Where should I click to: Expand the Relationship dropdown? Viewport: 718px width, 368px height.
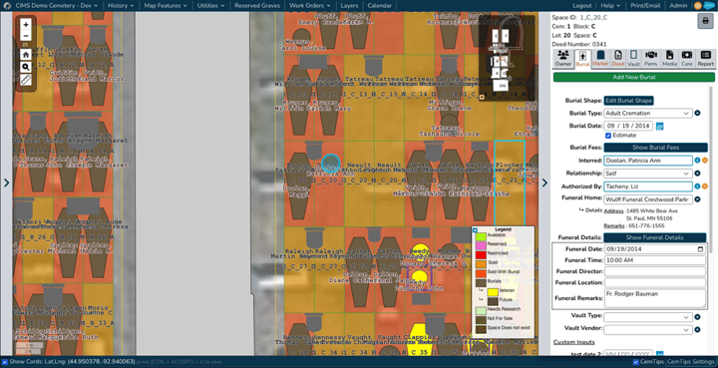click(x=647, y=174)
